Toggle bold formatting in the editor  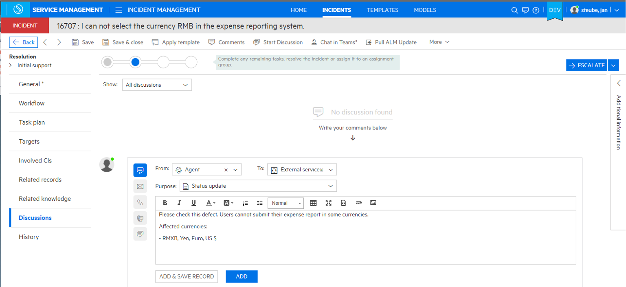pyautogui.click(x=165, y=202)
